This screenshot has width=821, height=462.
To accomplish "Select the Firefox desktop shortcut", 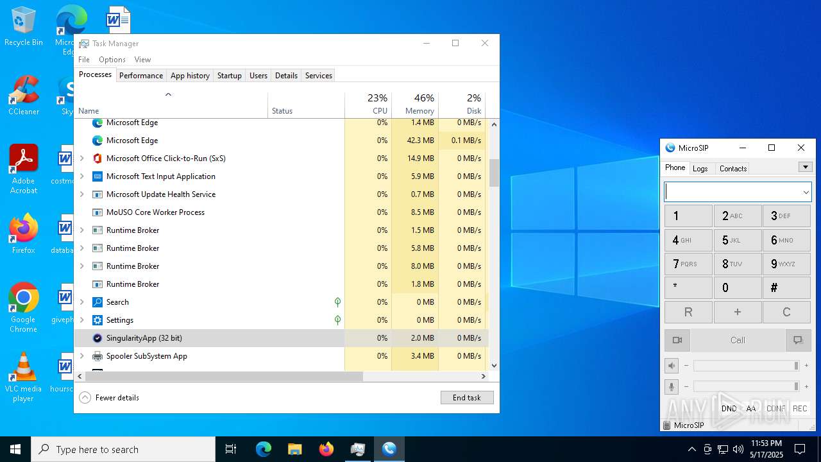I will point(23,234).
